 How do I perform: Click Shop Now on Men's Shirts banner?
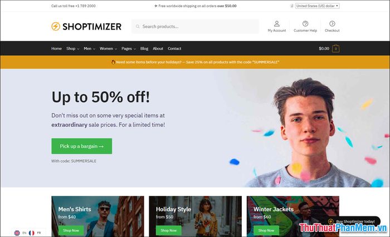click(71, 230)
